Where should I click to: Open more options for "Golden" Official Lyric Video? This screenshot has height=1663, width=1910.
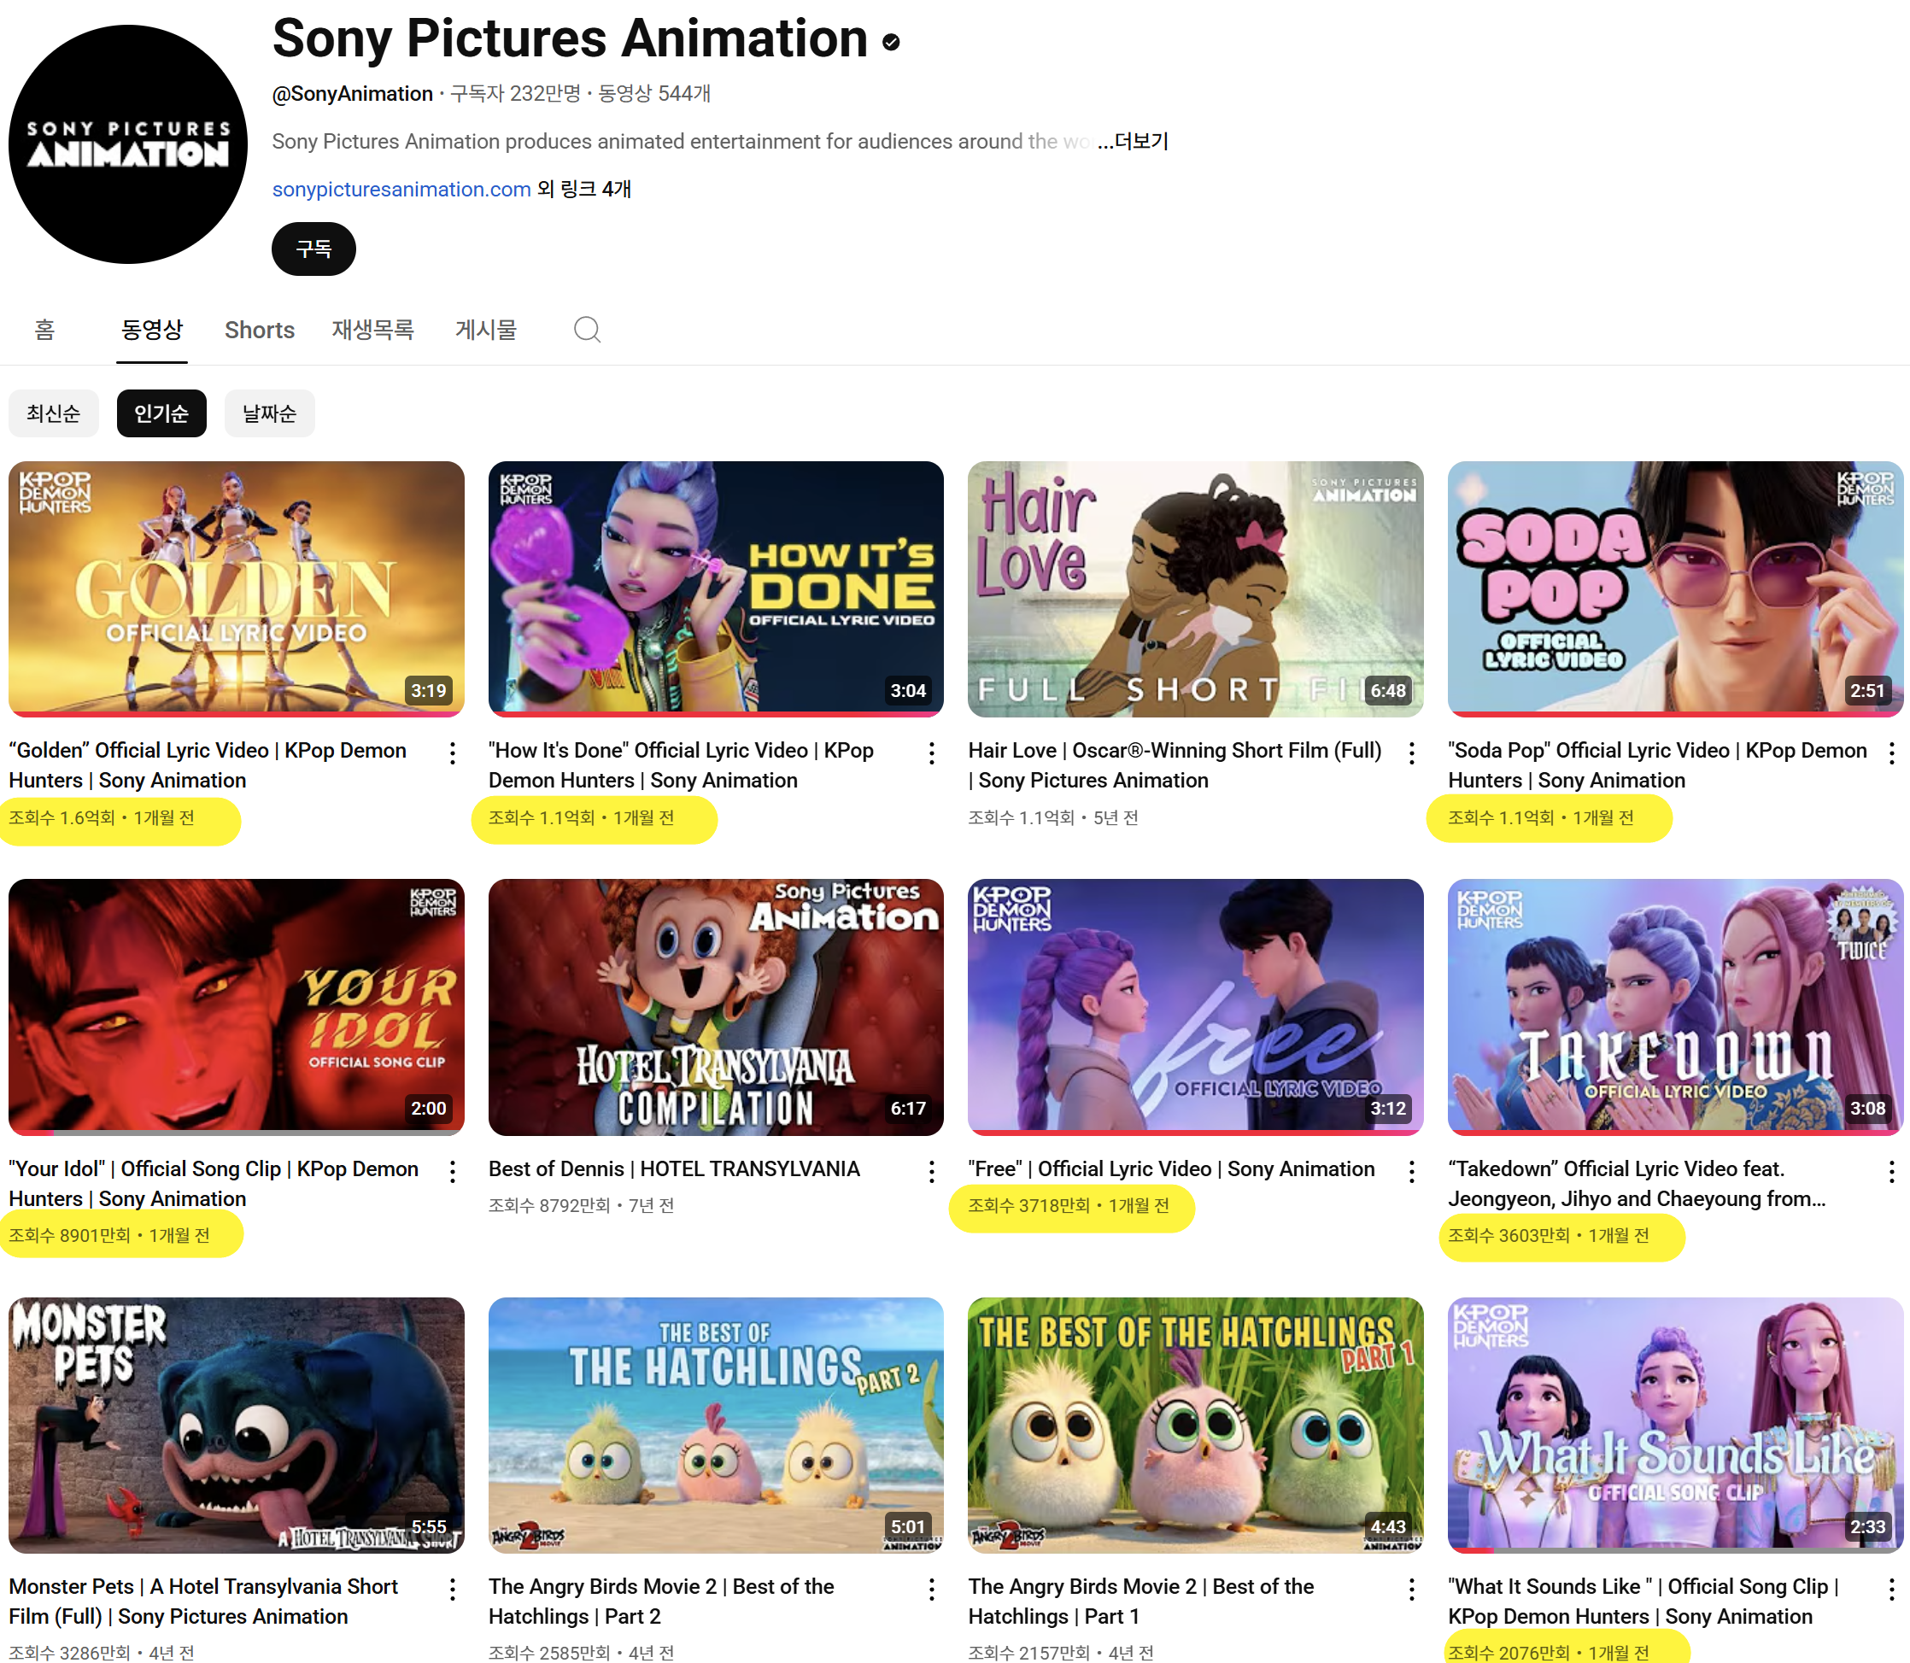coord(452,753)
